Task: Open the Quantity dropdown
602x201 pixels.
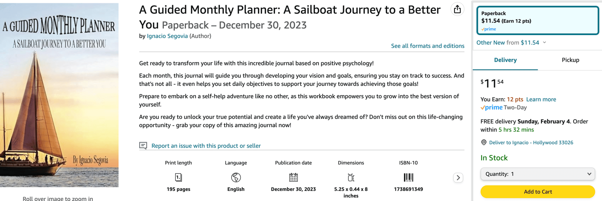Action: pyautogui.click(x=538, y=174)
